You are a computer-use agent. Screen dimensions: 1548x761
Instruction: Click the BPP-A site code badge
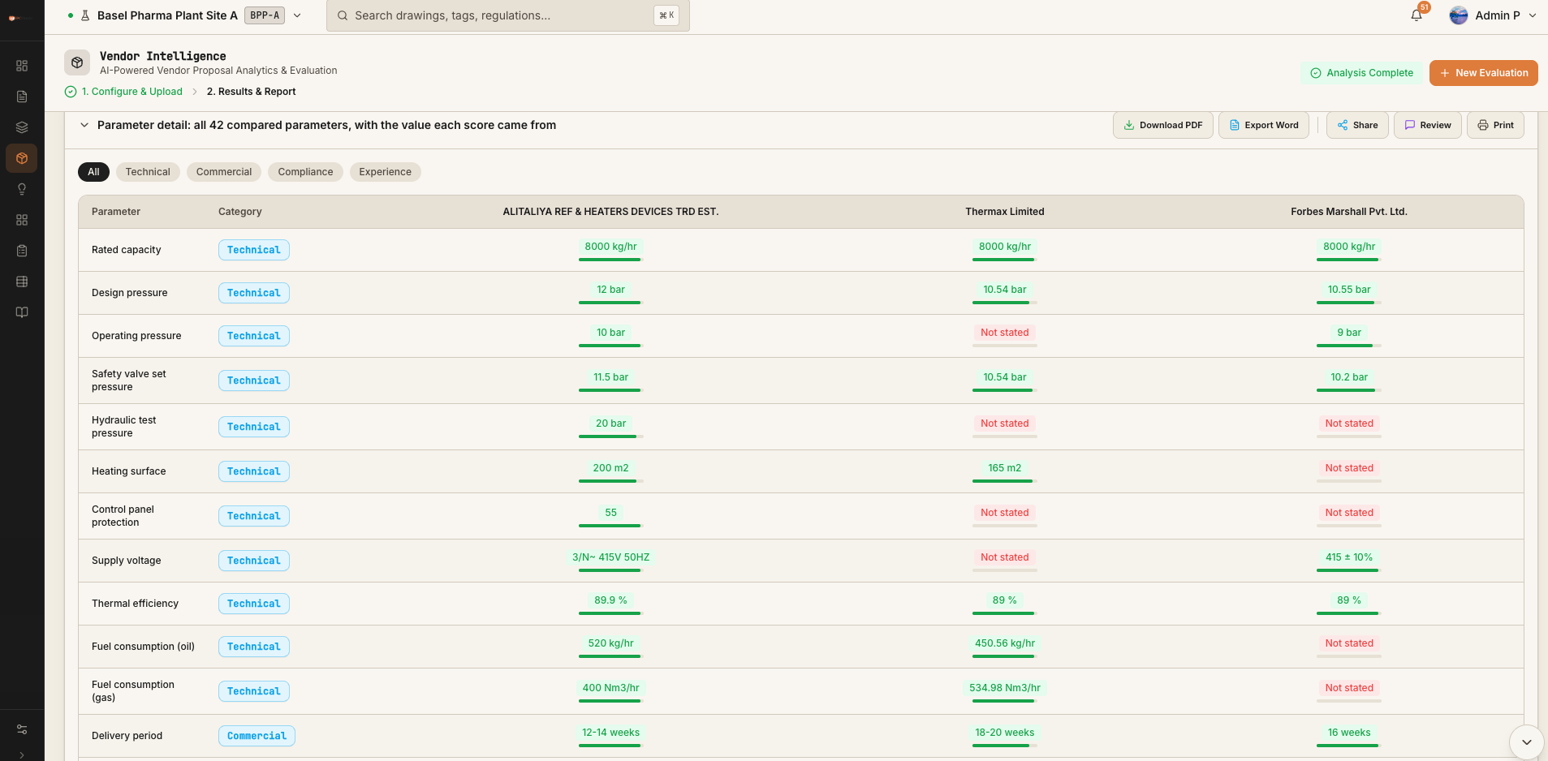[265, 15]
